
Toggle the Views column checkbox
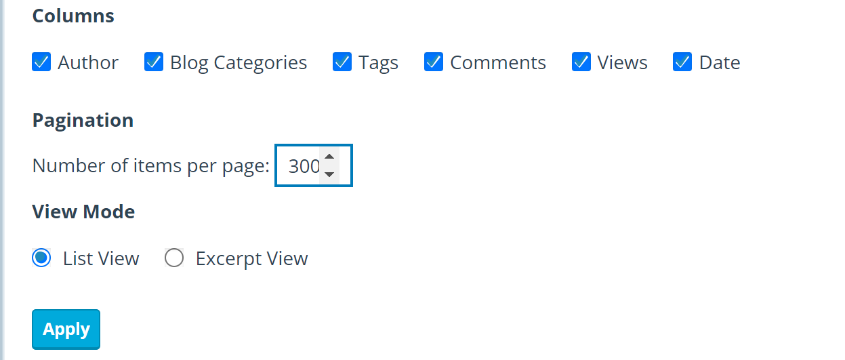[x=581, y=62]
